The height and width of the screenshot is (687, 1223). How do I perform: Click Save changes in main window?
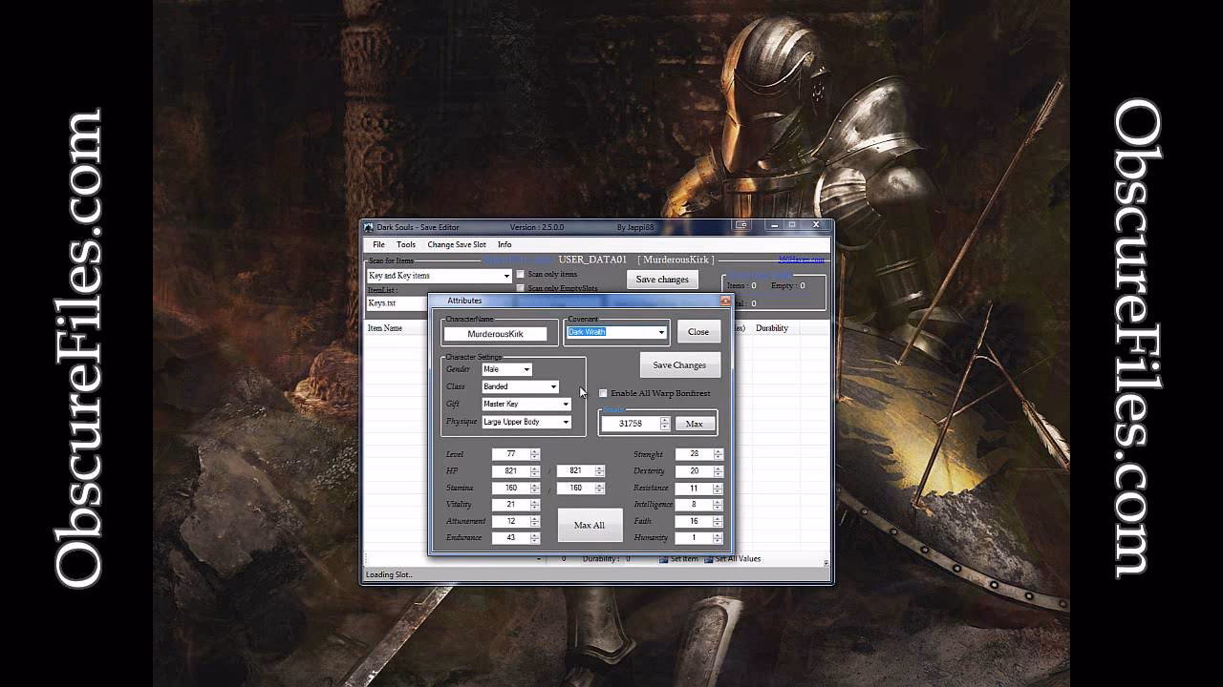(x=662, y=280)
